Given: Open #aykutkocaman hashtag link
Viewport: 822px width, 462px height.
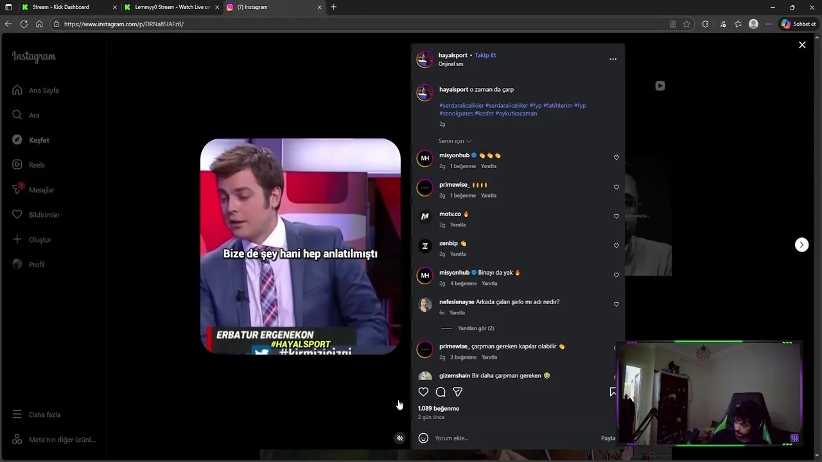Looking at the screenshot, I should [516, 114].
